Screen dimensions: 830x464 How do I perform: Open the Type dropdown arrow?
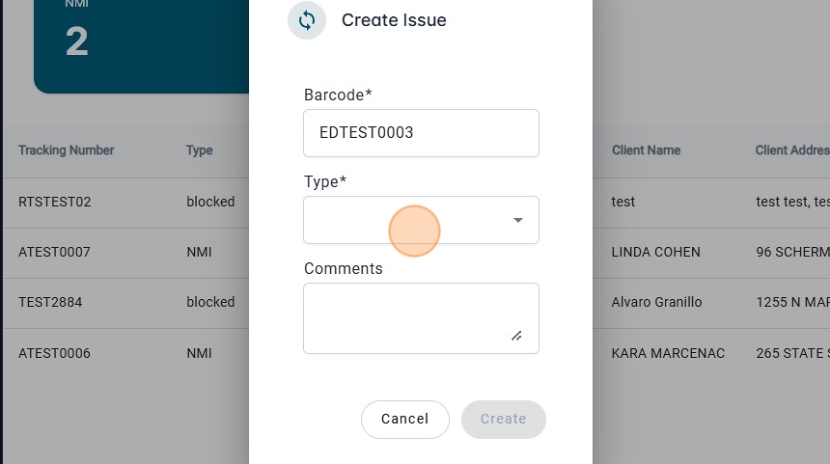pyautogui.click(x=518, y=220)
